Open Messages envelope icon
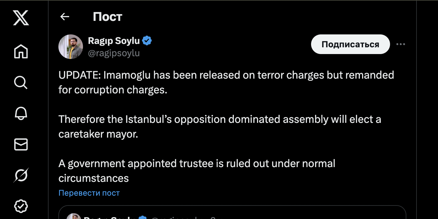The height and width of the screenshot is (219, 438). pyautogui.click(x=21, y=144)
